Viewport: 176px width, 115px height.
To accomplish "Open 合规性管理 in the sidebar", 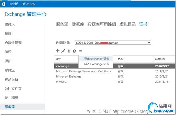I will point(13,43).
